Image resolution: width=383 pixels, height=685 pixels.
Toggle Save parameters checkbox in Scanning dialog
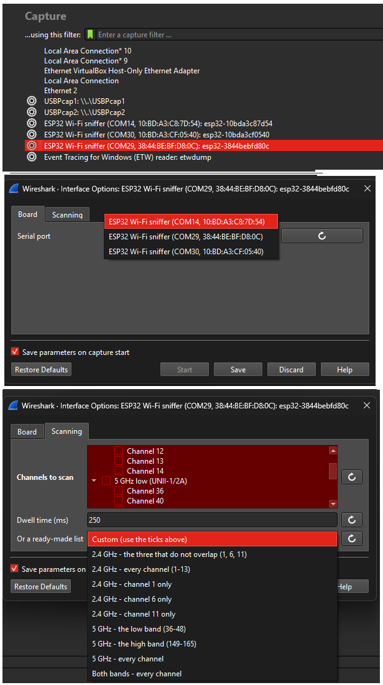pyautogui.click(x=14, y=569)
